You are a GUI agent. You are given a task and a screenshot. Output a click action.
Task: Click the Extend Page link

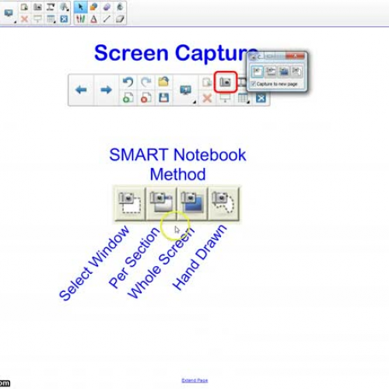pos(194,380)
